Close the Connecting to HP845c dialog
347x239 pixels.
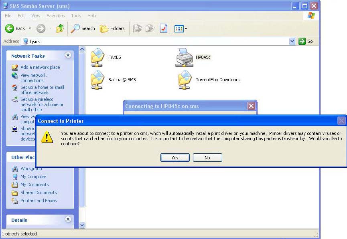point(251,106)
